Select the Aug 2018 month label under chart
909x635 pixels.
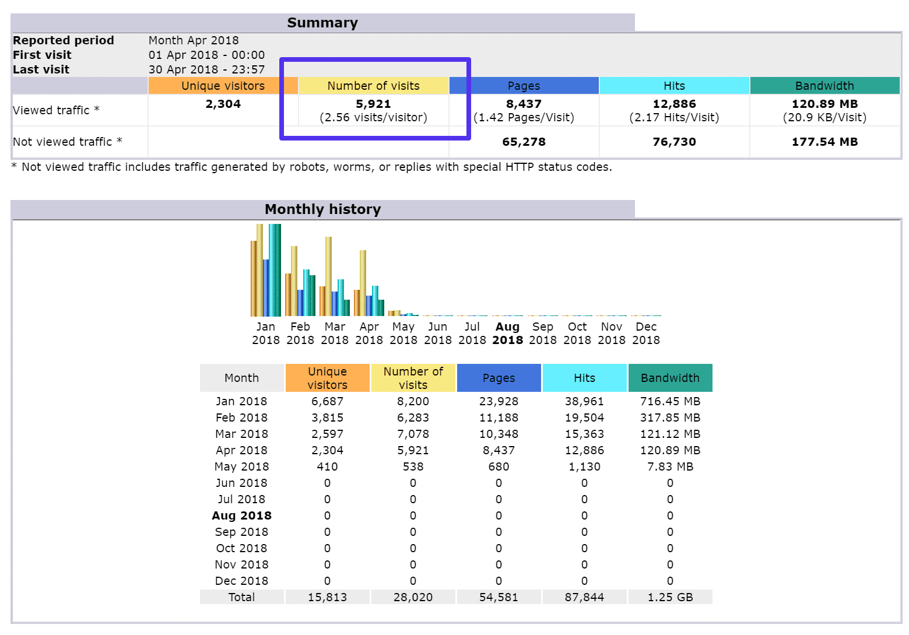click(507, 333)
